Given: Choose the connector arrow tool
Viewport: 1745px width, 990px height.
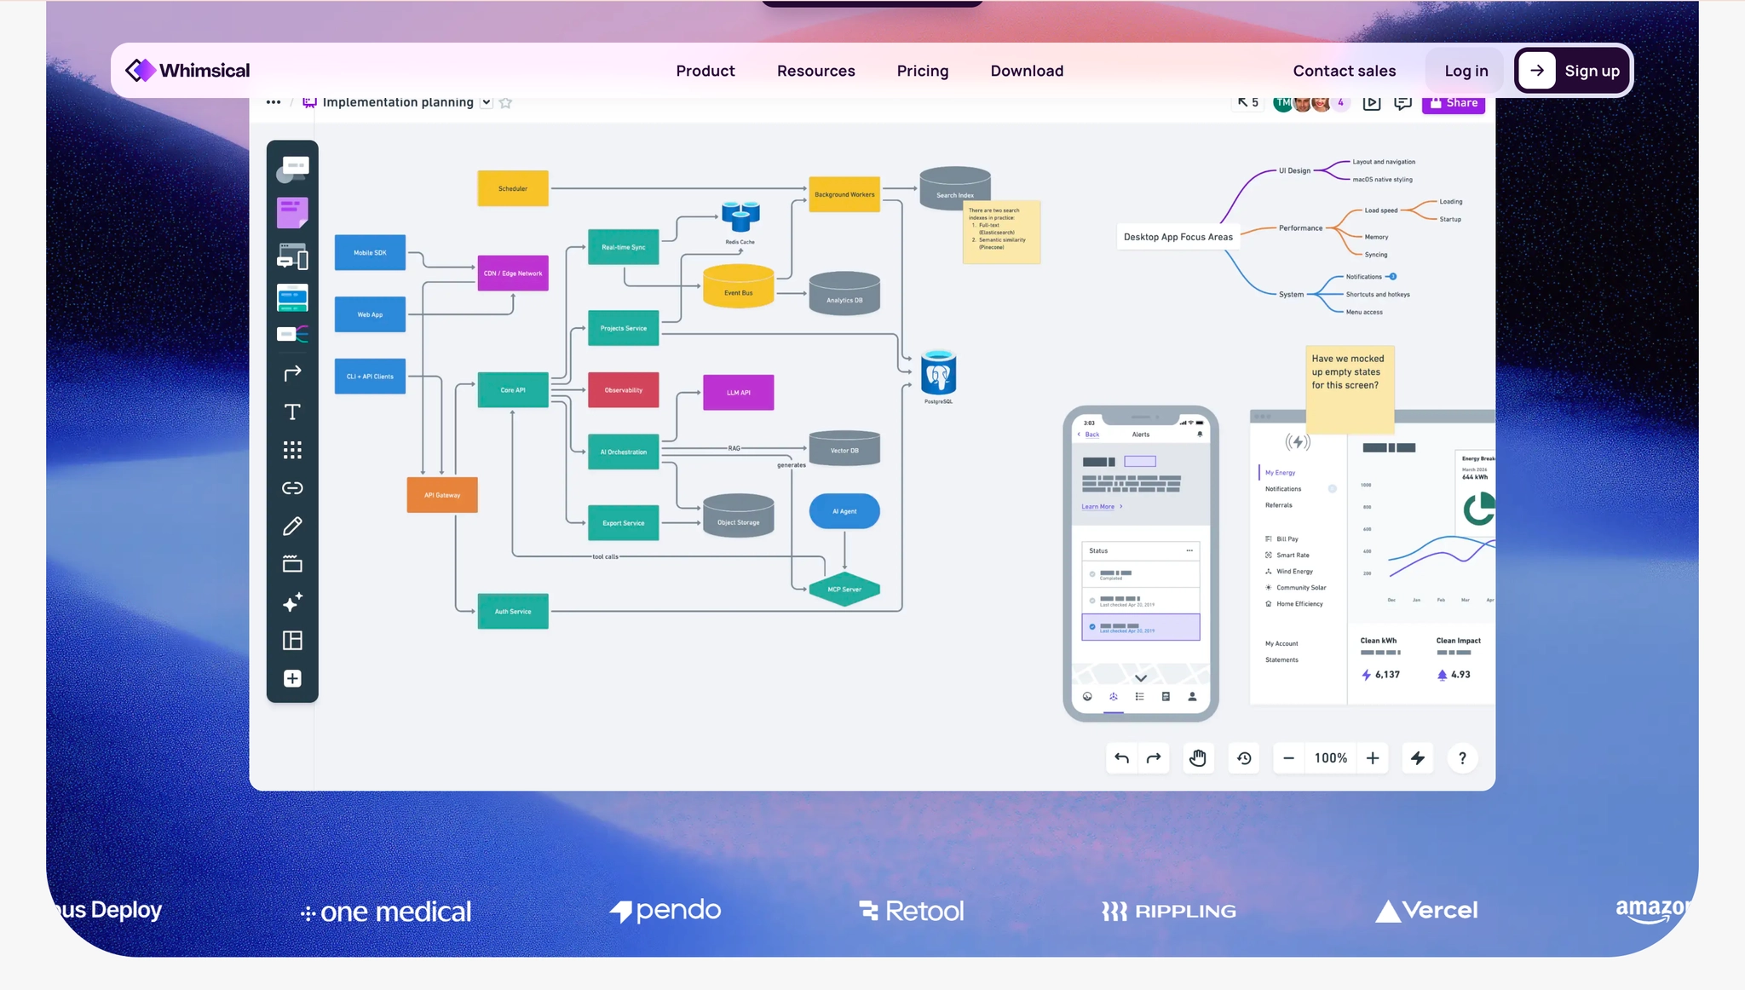Looking at the screenshot, I should (x=292, y=373).
